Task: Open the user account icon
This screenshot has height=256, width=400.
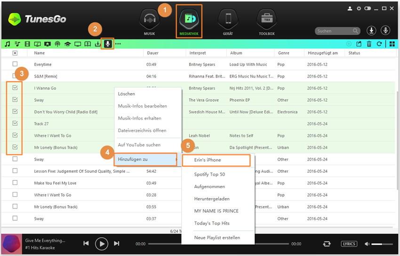Action: [x=350, y=8]
